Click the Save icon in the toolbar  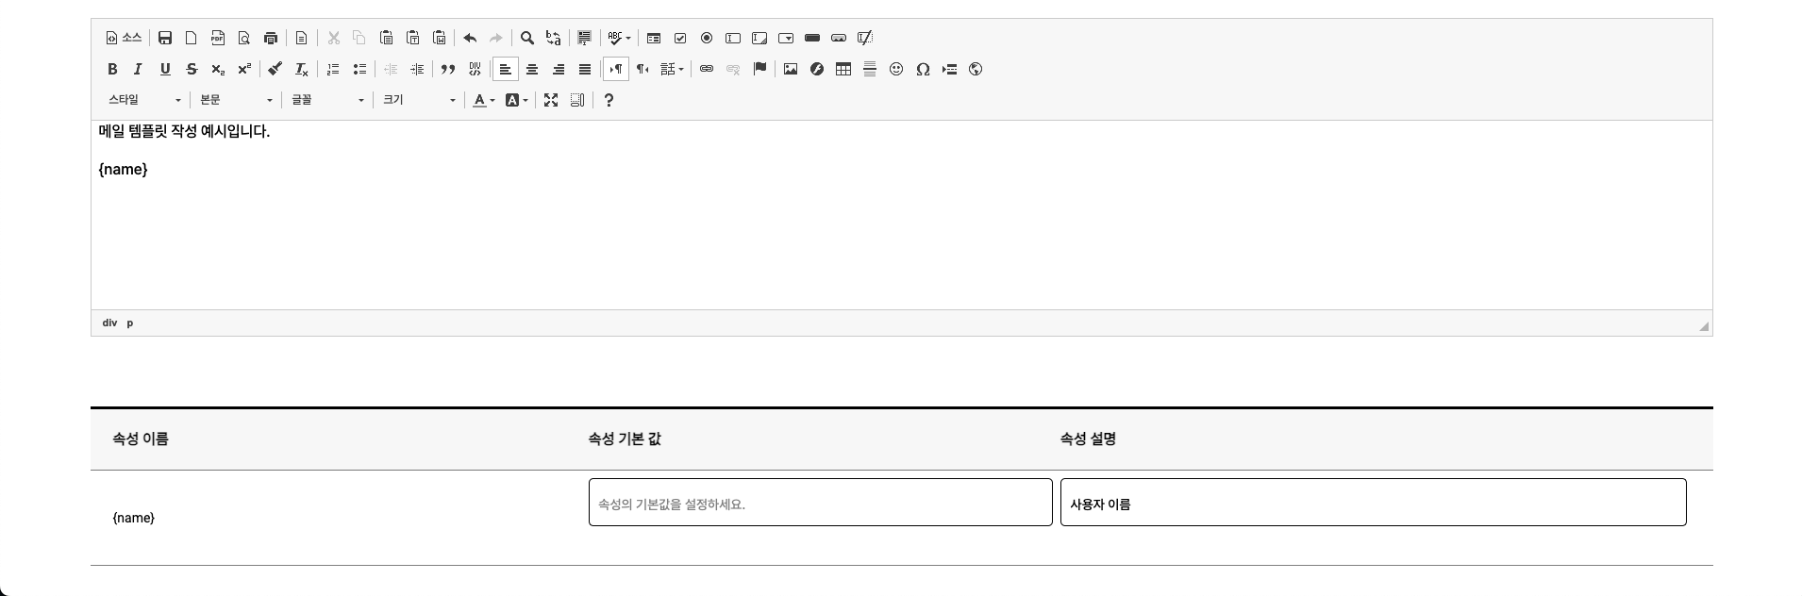[x=165, y=39]
